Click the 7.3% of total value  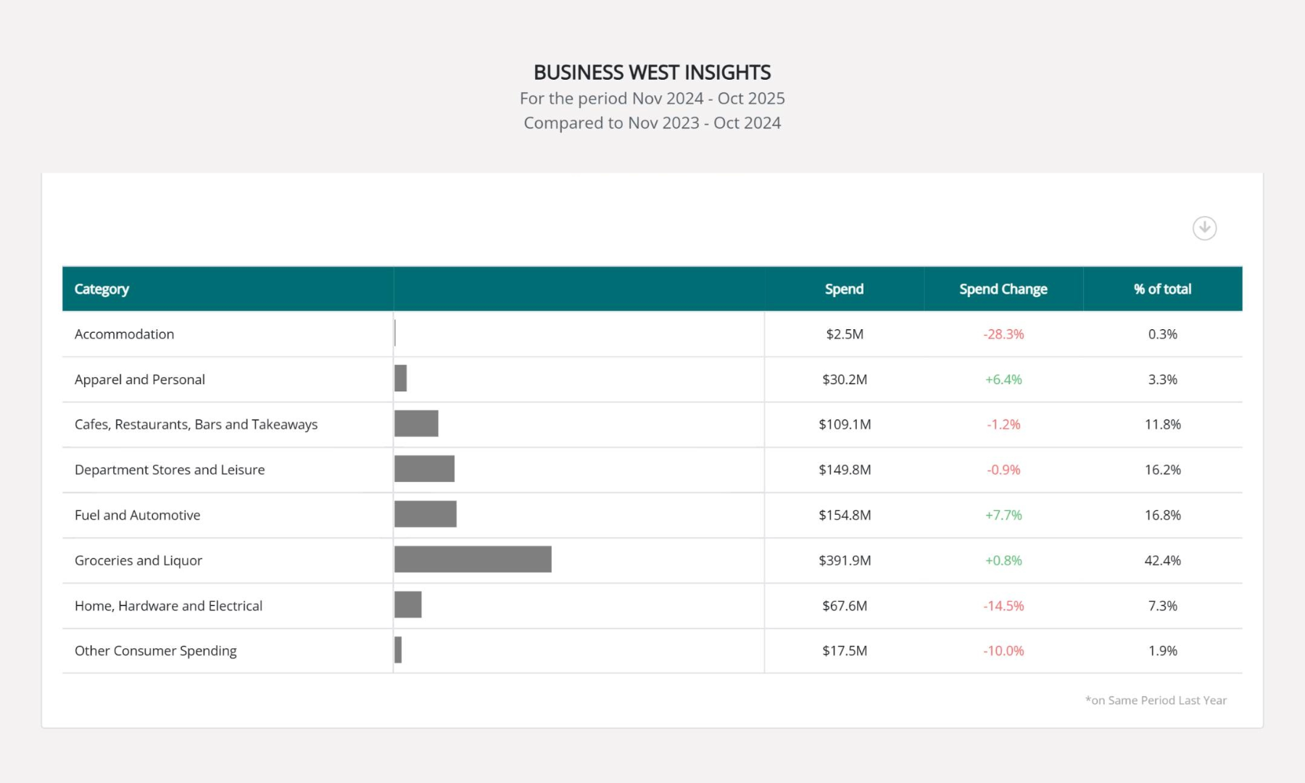pyautogui.click(x=1163, y=605)
